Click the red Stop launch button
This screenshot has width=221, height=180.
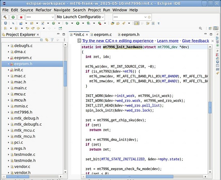click(x=21, y=17)
